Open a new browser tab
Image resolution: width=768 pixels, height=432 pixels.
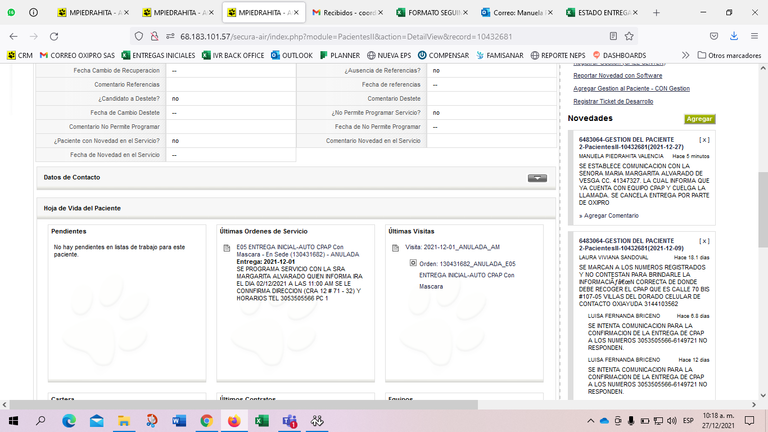[x=656, y=12]
